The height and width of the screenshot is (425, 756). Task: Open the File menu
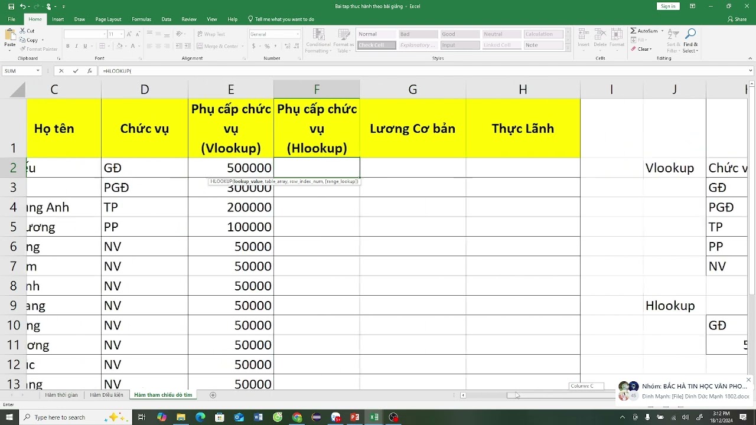pyautogui.click(x=11, y=19)
